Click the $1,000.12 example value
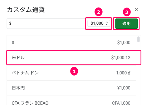Viewport: 147px width, 106px height. (x=121, y=58)
